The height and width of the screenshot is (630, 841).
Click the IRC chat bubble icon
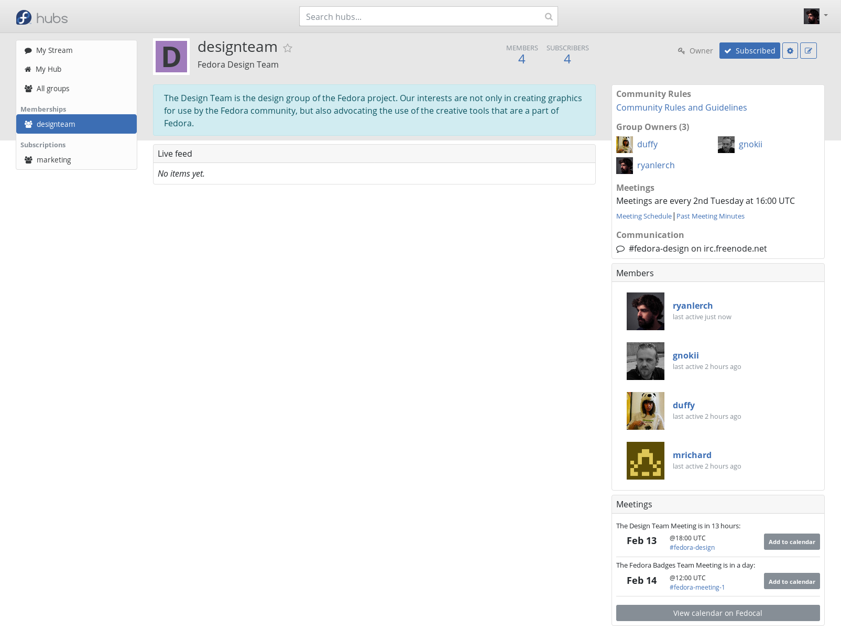click(620, 249)
